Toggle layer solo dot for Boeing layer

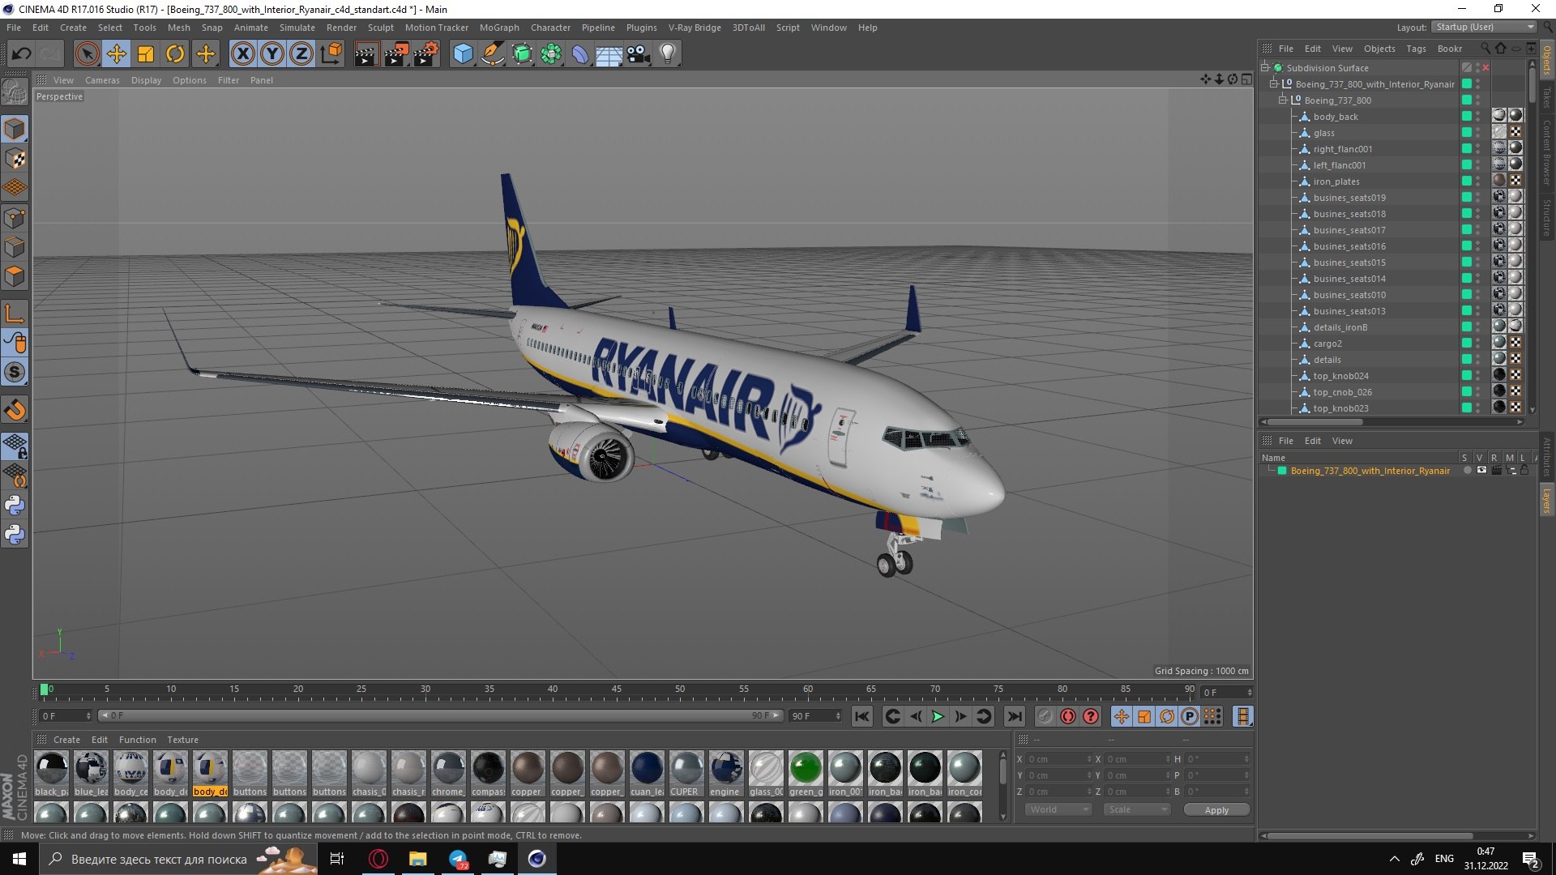pos(1467,470)
